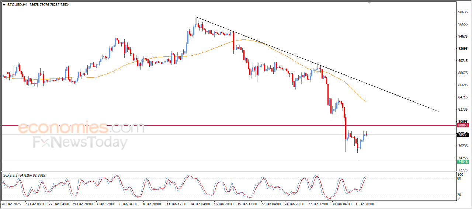Viewport: 472px width, 209px height.
Task: Click the 80695 price axis label
Action: tap(463, 122)
